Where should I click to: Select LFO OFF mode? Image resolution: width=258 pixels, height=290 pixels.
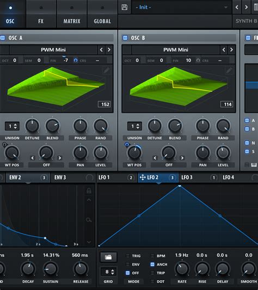point(127,273)
